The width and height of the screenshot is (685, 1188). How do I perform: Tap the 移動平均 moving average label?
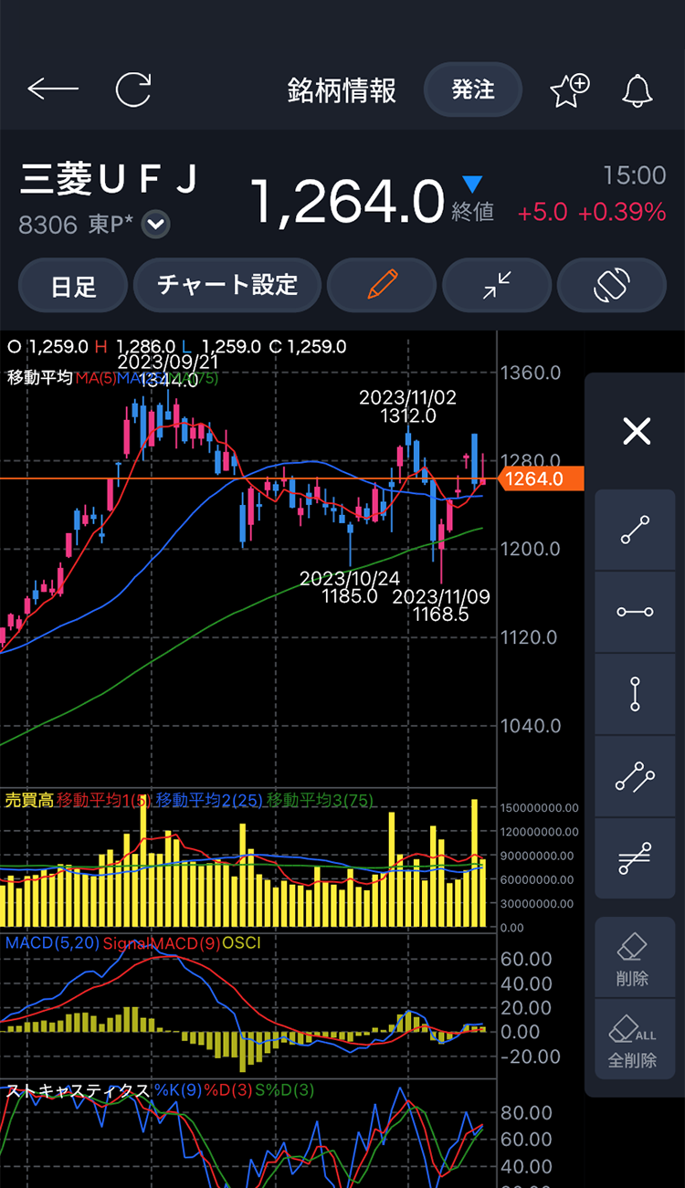39,376
